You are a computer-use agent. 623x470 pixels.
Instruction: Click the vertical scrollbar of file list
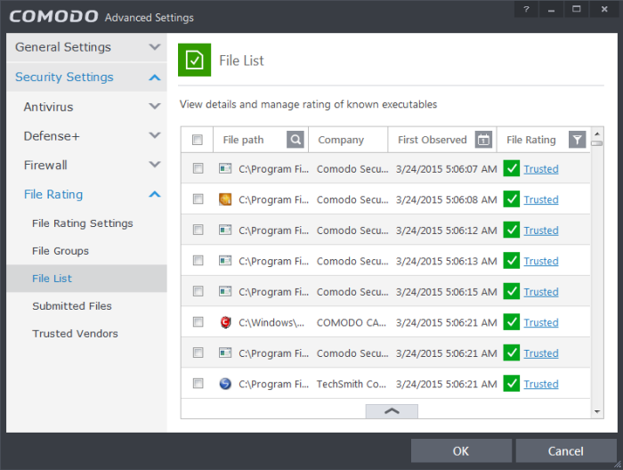pyautogui.click(x=597, y=267)
